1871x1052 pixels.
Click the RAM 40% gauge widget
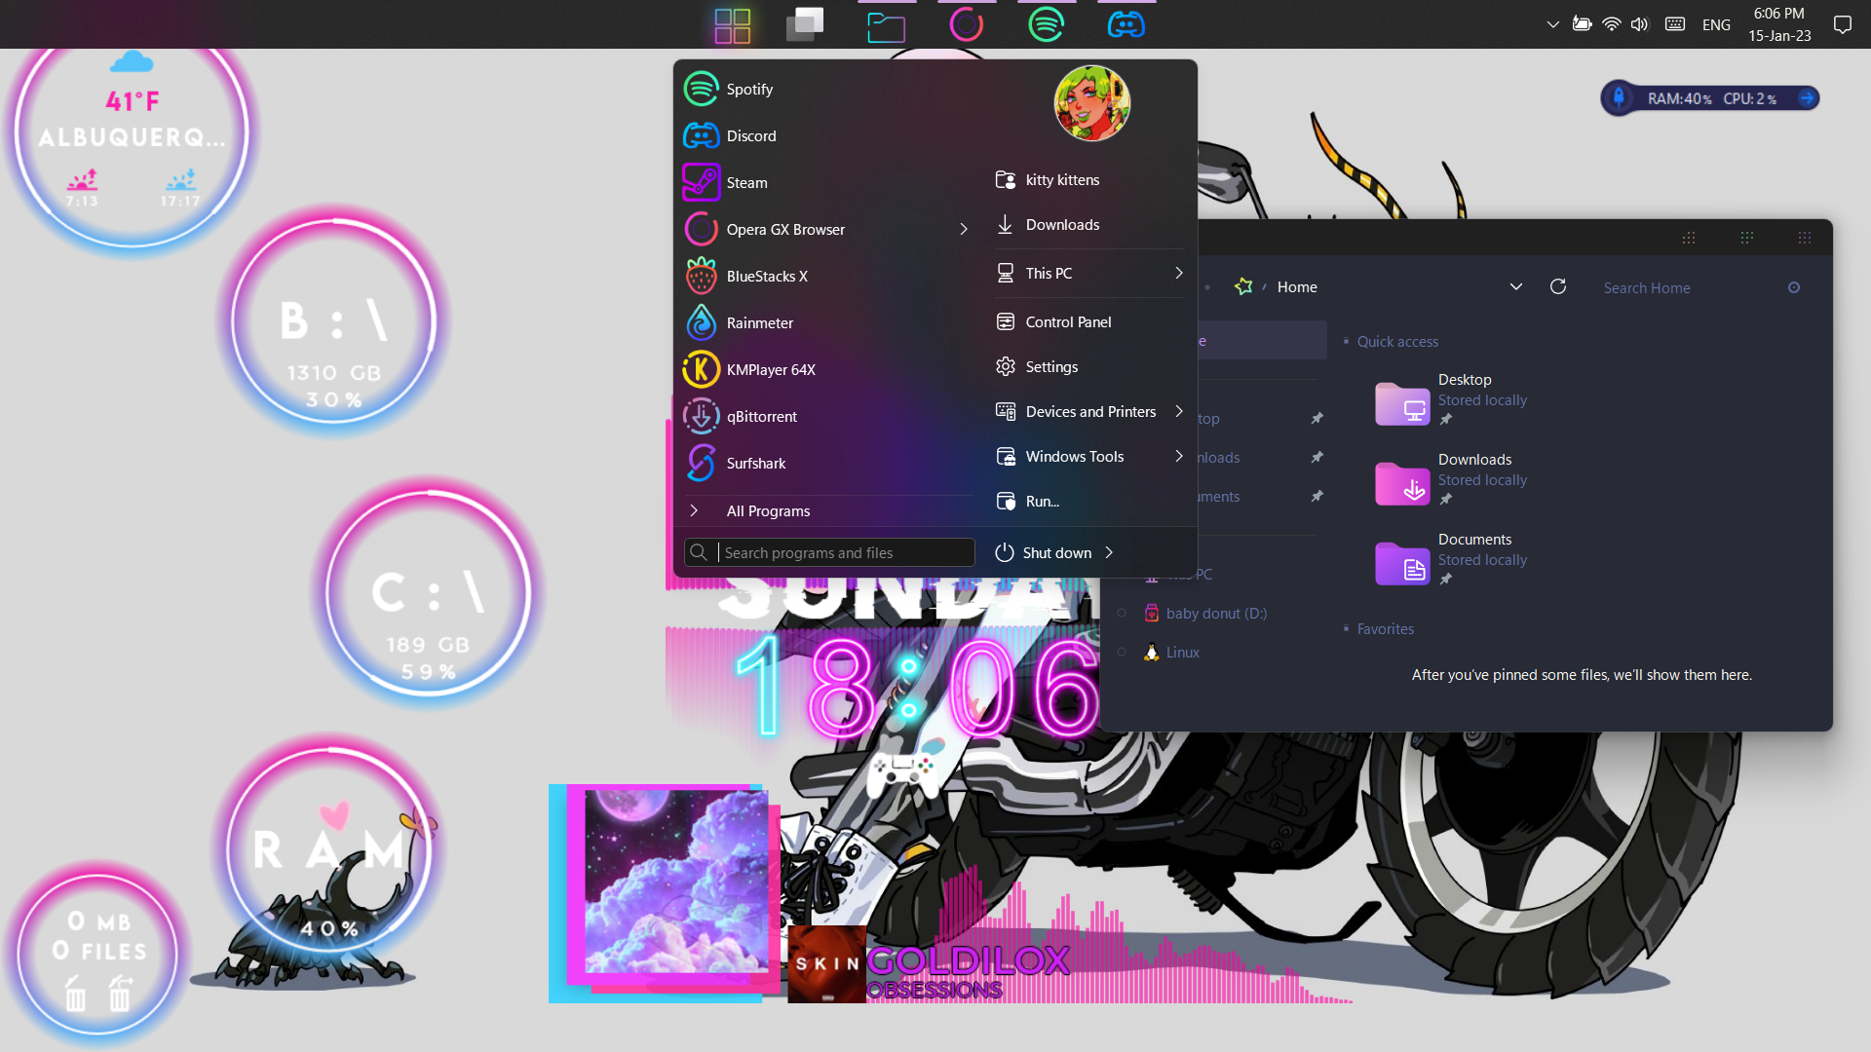click(328, 849)
